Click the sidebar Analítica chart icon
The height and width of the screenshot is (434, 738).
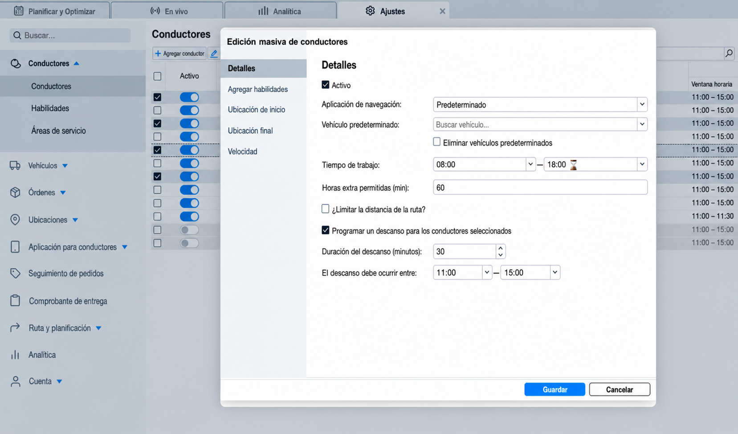15,355
